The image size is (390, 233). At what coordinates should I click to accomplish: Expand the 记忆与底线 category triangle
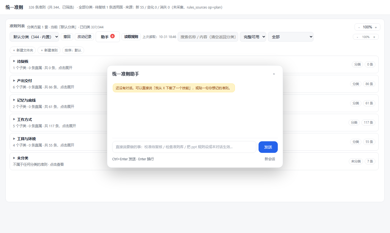[x=14, y=100]
